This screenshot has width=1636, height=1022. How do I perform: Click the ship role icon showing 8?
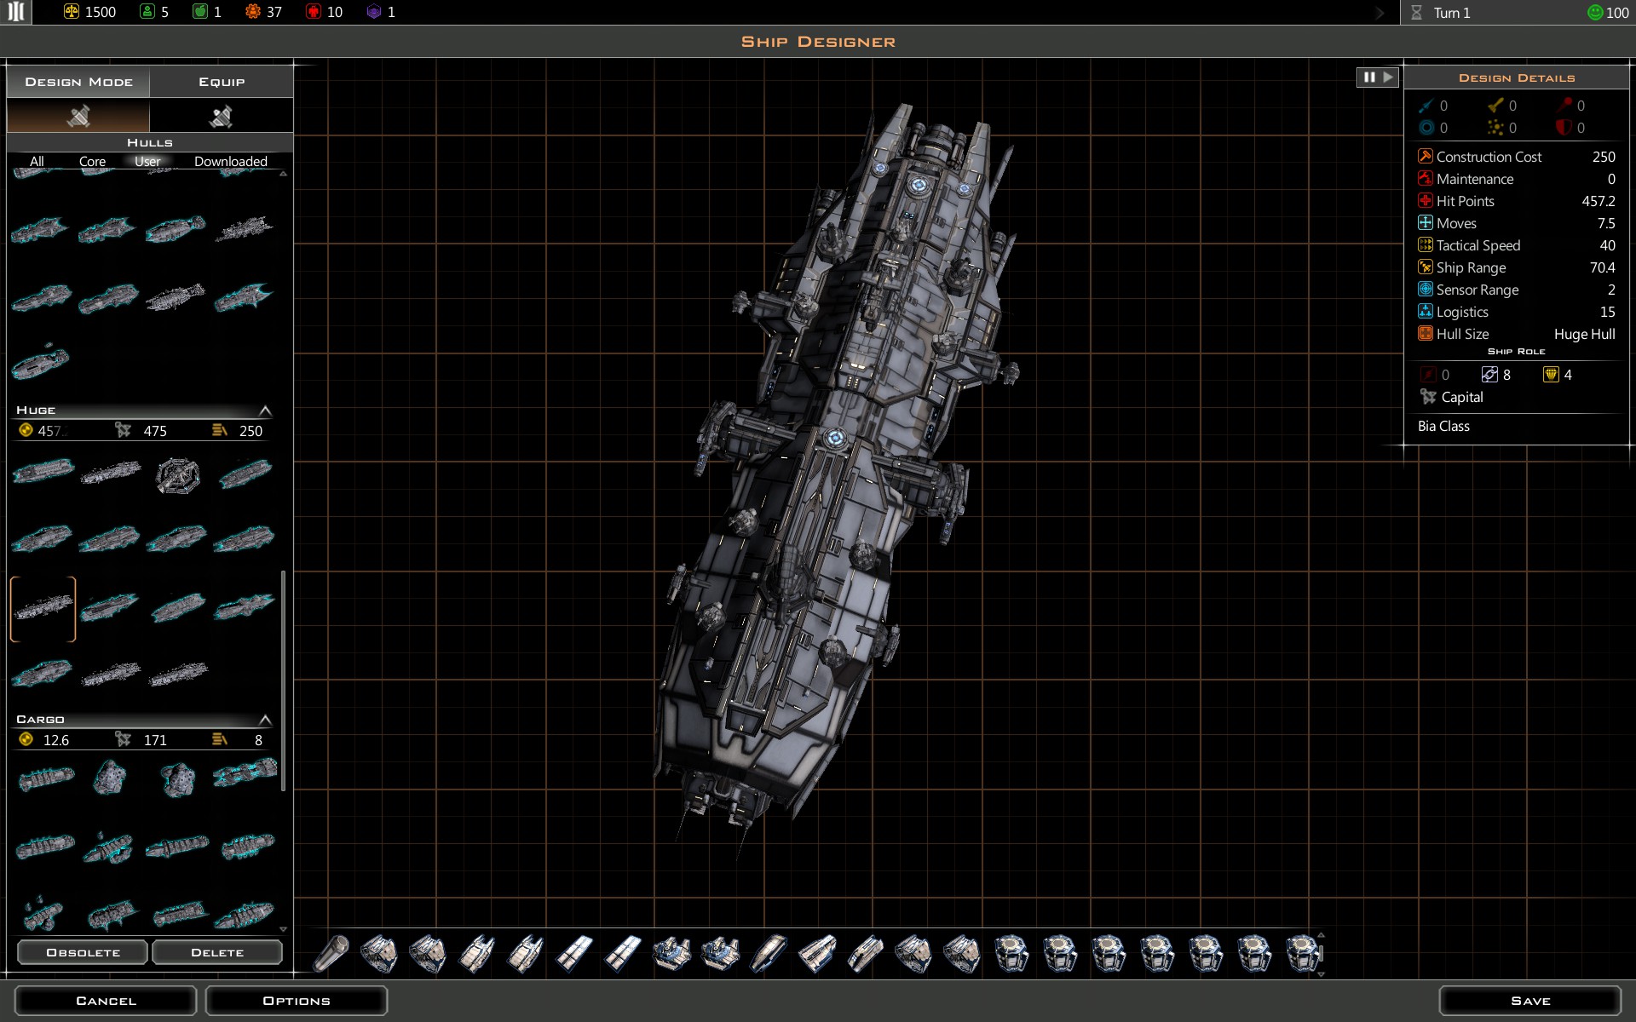click(1489, 375)
